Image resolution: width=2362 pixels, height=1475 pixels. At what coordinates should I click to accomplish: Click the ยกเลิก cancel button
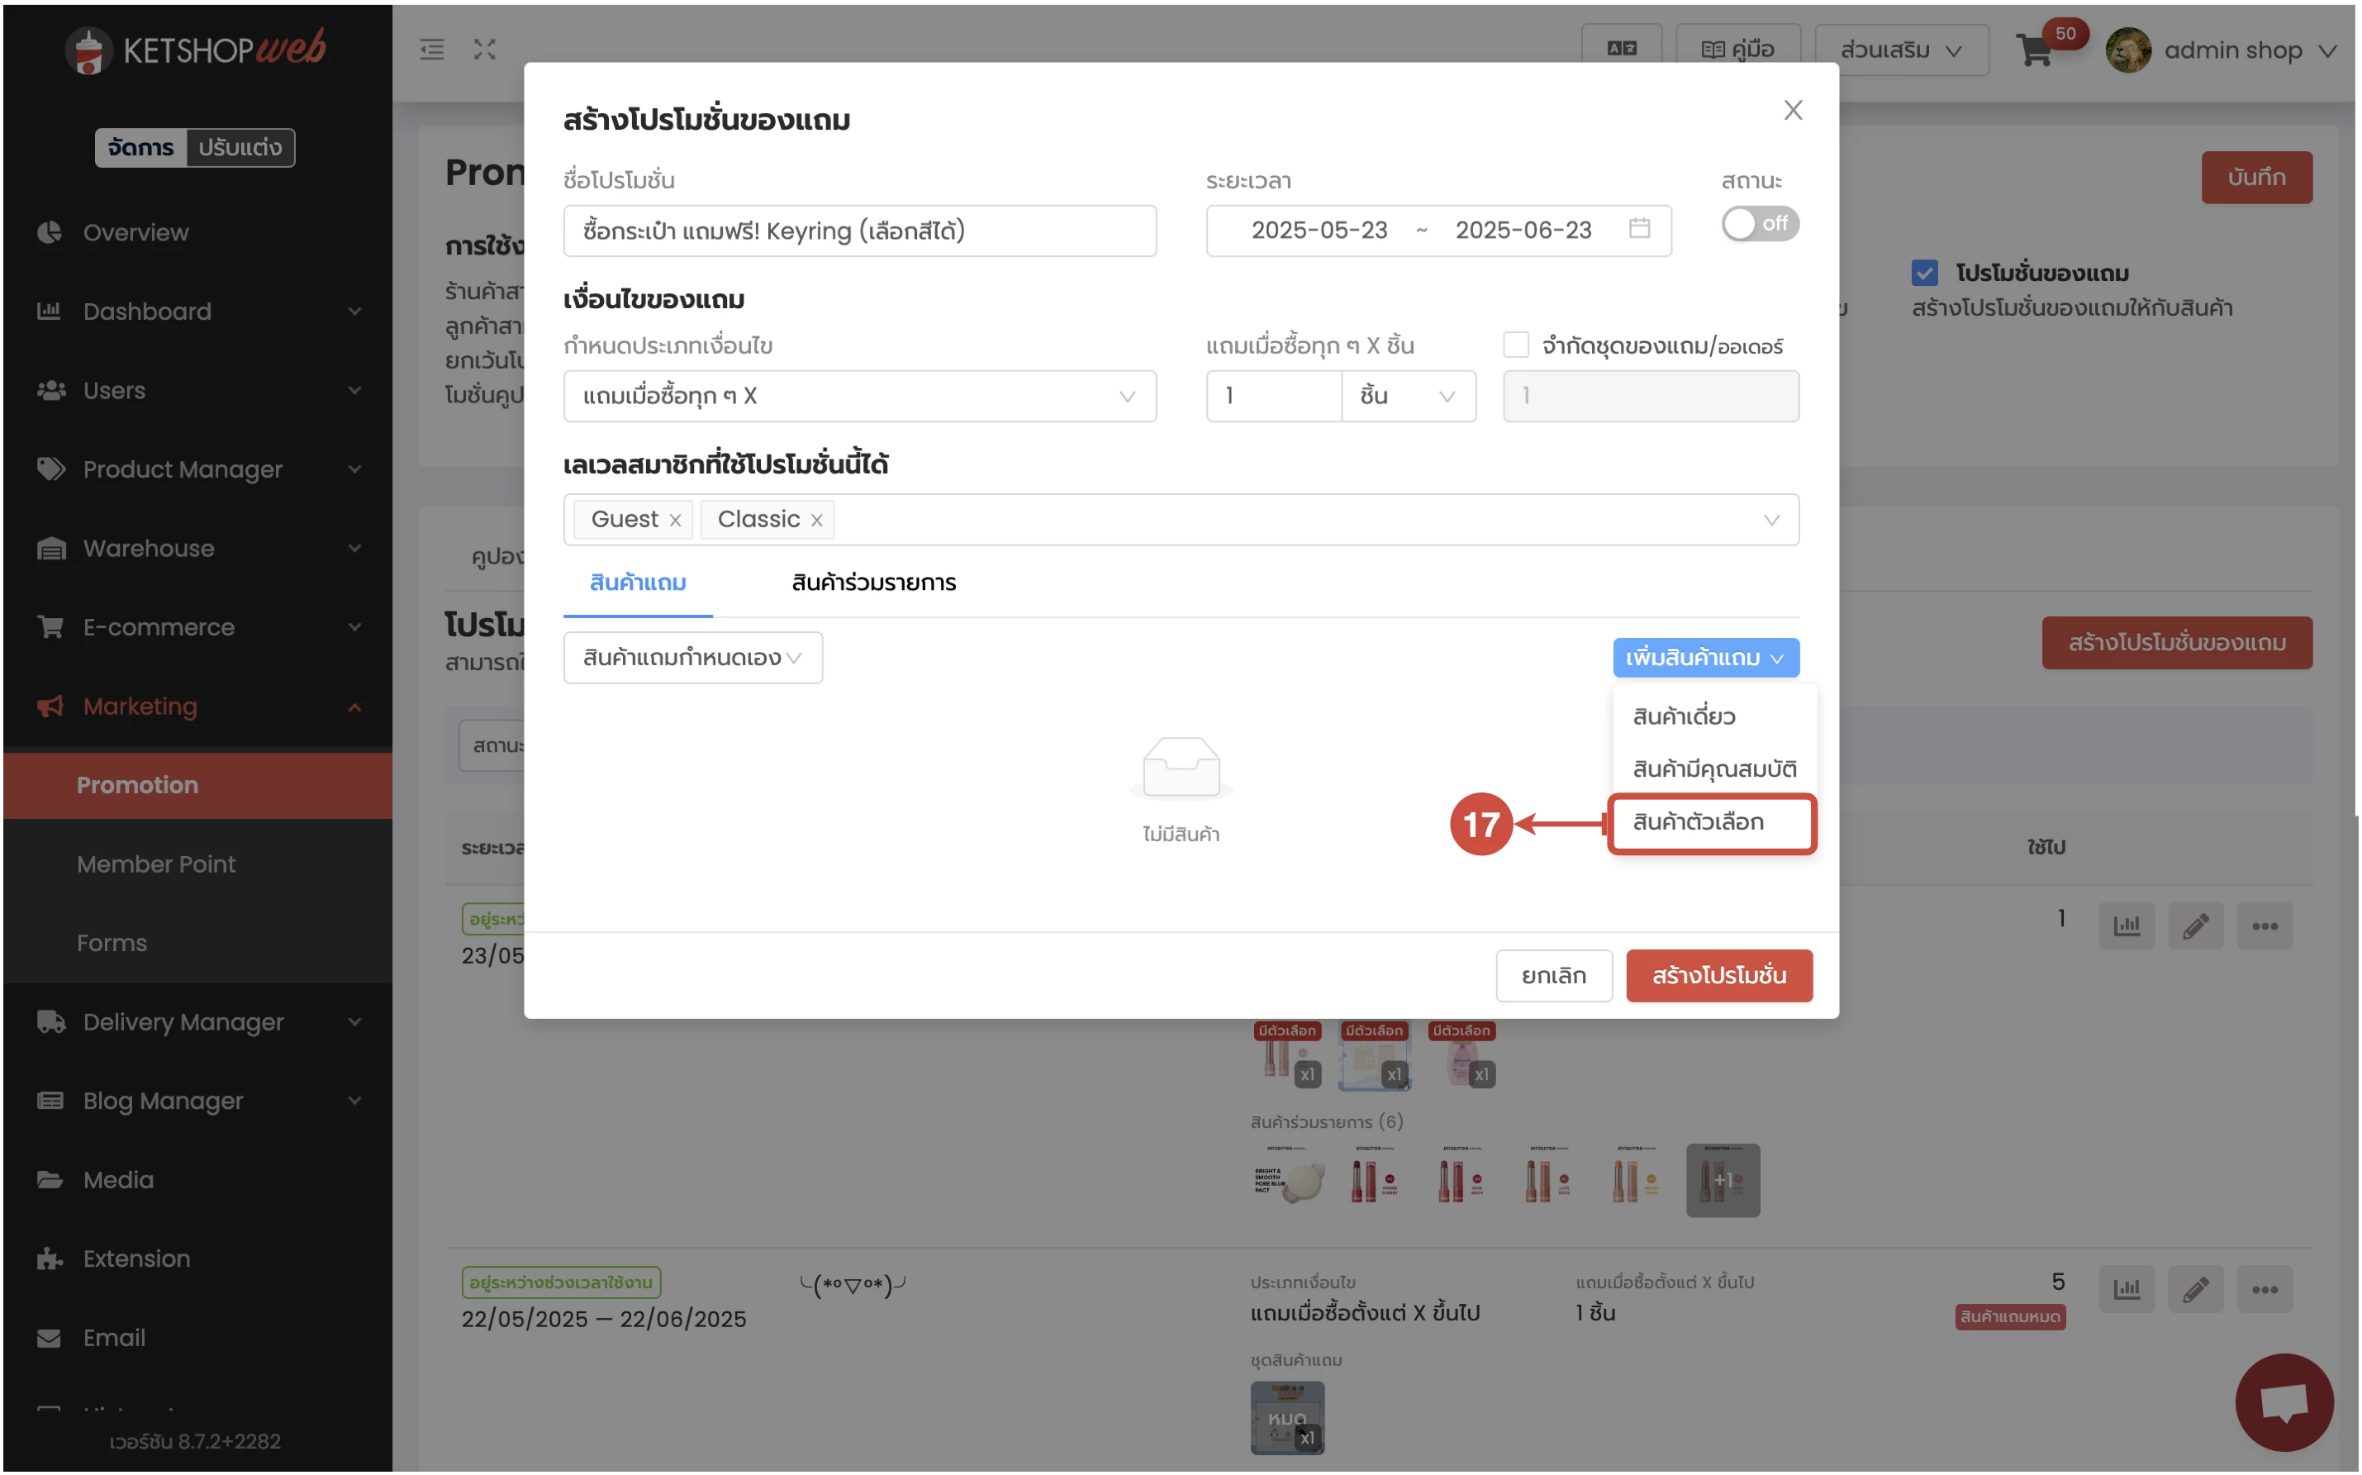coord(1553,976)
